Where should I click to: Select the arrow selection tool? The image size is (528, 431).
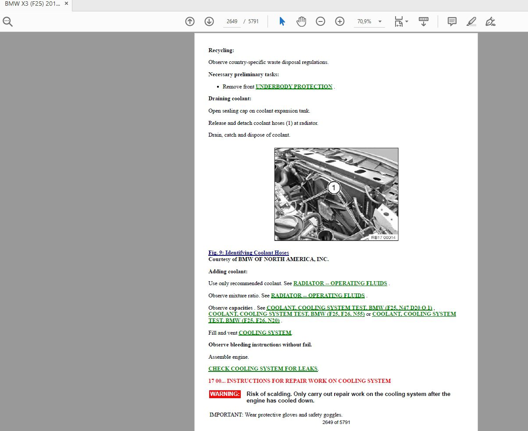[282, 21]
